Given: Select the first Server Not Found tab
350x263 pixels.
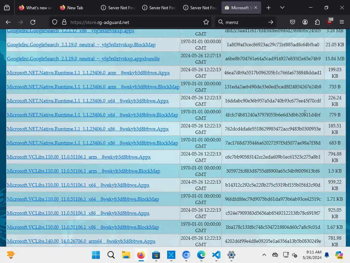Looking at the screenshot, I should (x=117, y=8).
